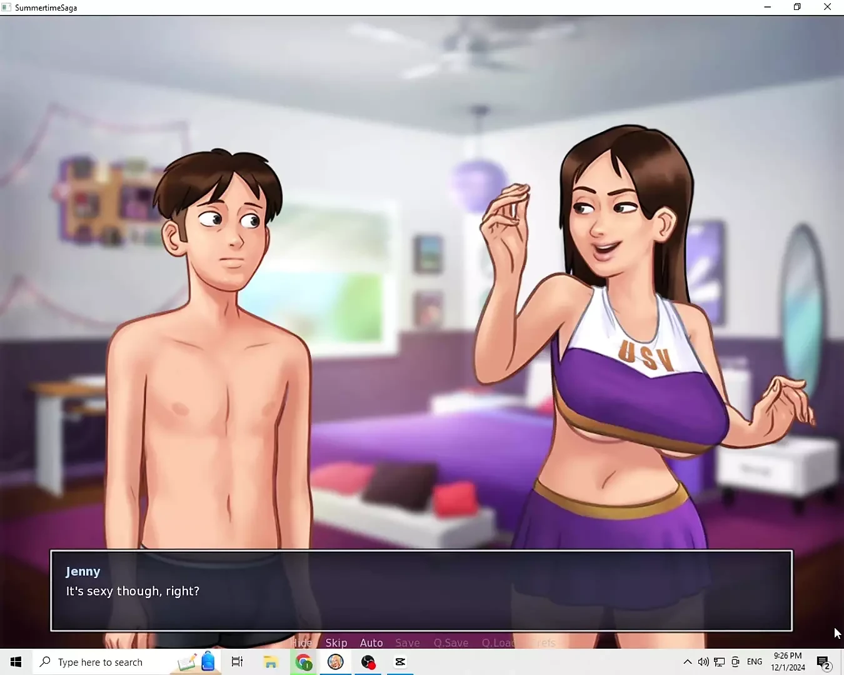Image resolution: width=844 pixels, height=675 pixels.
Task: Toggle Auto-advance in the quick menu
Action: point(371,642)
